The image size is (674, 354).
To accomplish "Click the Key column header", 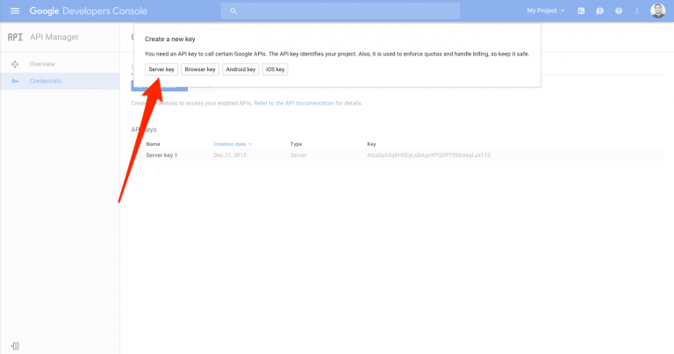I will (371, 144).
